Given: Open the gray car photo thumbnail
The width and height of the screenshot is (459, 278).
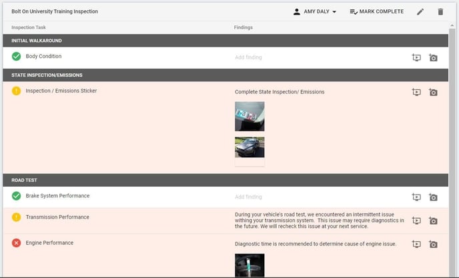Looking at the screenshot, I should tap(250, 147).
